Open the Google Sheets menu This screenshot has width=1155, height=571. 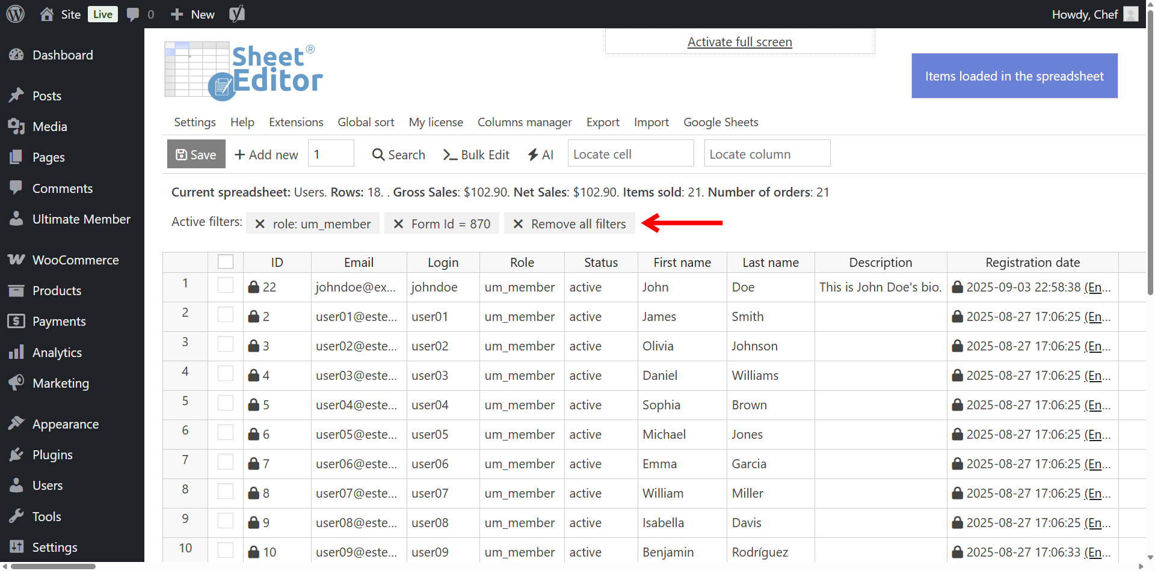(721, 122)
